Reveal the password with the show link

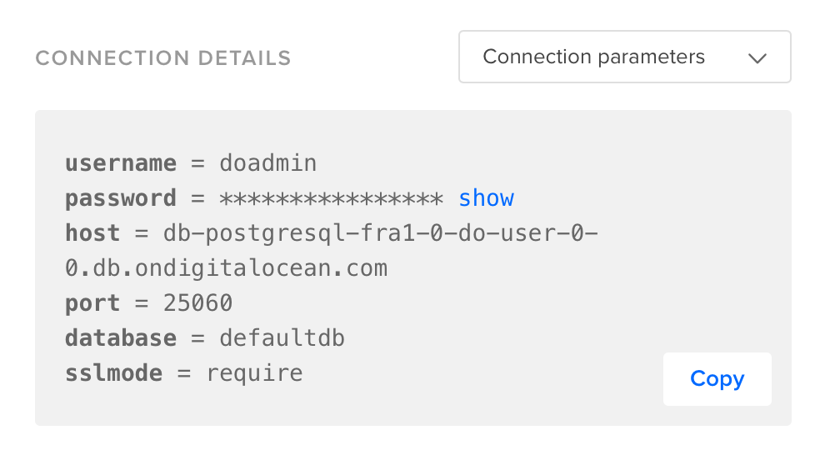pyautogui.click(x=486, y=198)
